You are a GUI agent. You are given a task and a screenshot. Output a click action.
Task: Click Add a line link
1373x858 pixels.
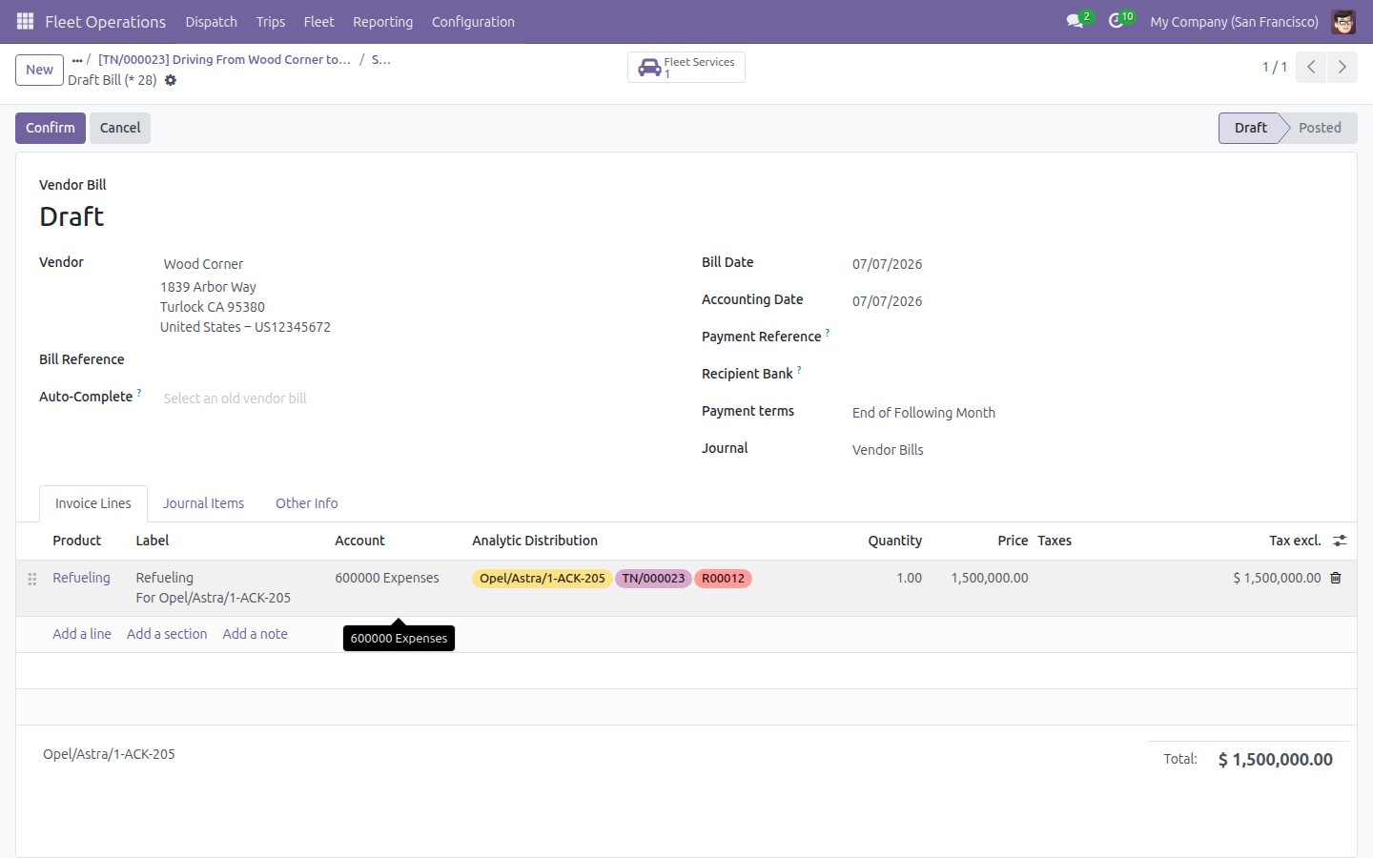click(82, 634)
